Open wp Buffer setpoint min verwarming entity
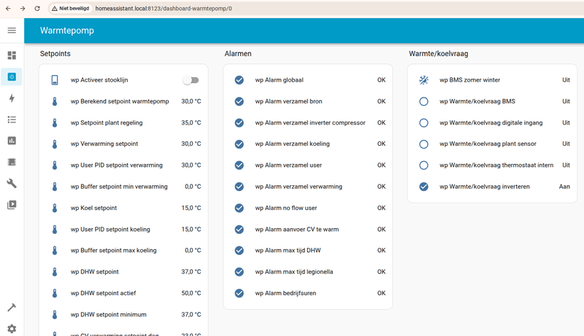Image resolution: width=584 pixels, height=336 pixels. (x=119, y=187)
